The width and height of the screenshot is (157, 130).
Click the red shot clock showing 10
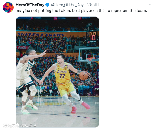click(x=93, y=37)
